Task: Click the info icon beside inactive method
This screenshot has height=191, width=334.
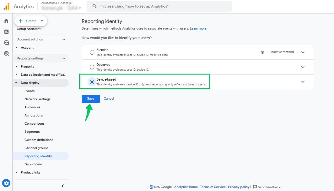Action: pyautogui.click(x=262, y=52)
